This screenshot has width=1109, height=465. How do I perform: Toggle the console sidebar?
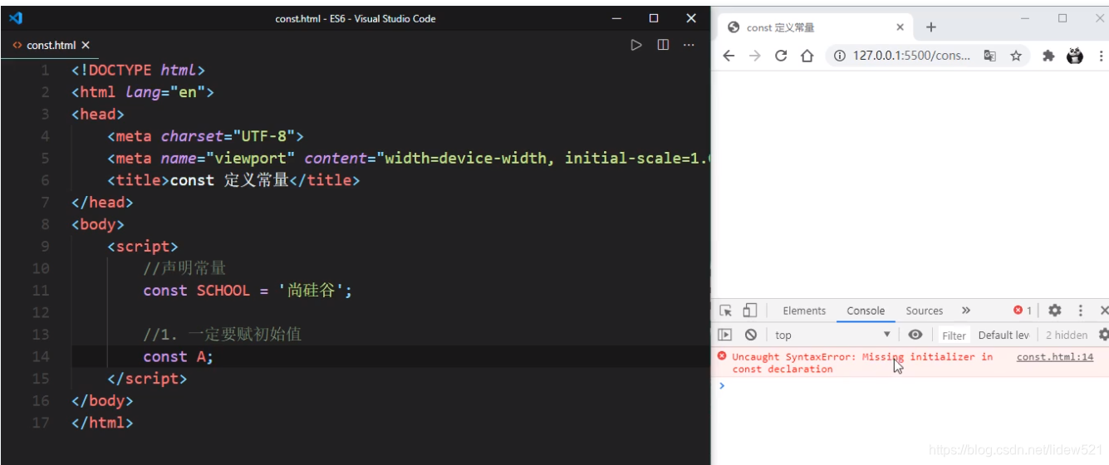pos(725,335)
